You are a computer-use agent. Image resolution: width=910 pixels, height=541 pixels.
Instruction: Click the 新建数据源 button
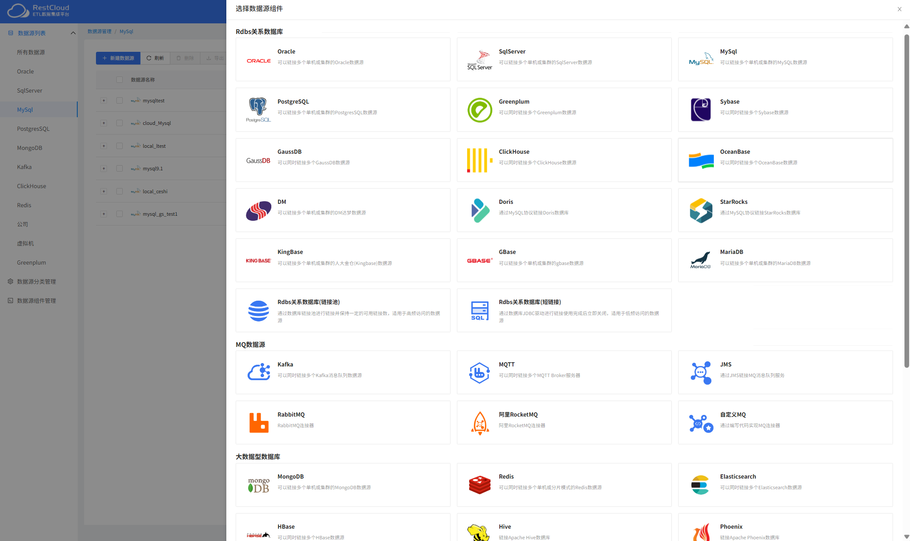tap(118, 58)
